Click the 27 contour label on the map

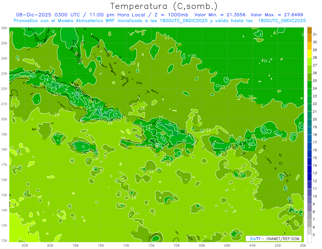(33, 225)
